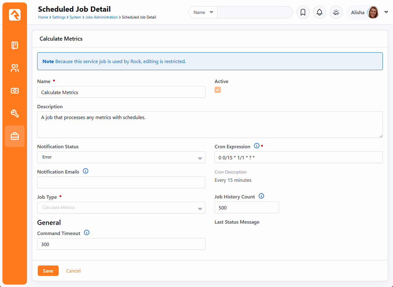Viewport: 393px width, 287px height.
Task: Open the briefcase Admin icon in sidebar
Action: click(x=15, y=136)
